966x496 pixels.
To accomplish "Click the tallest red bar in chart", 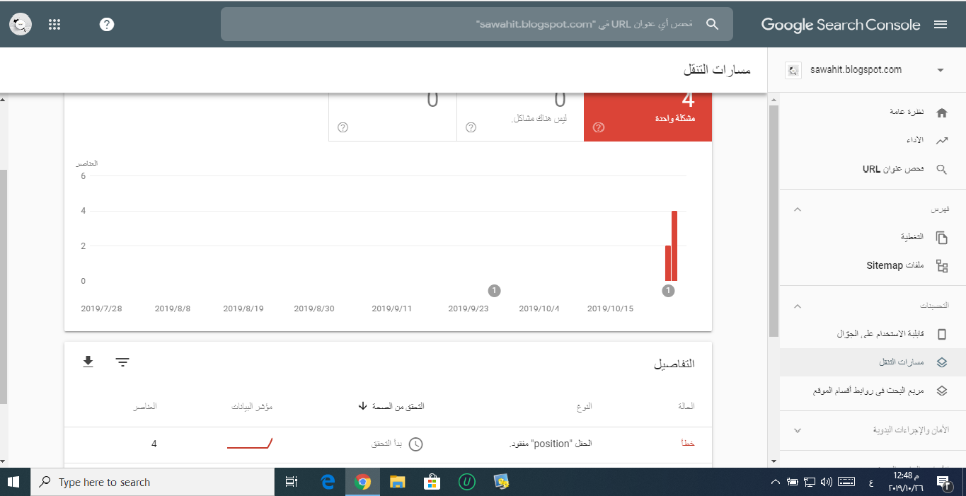I will point(674,246).
